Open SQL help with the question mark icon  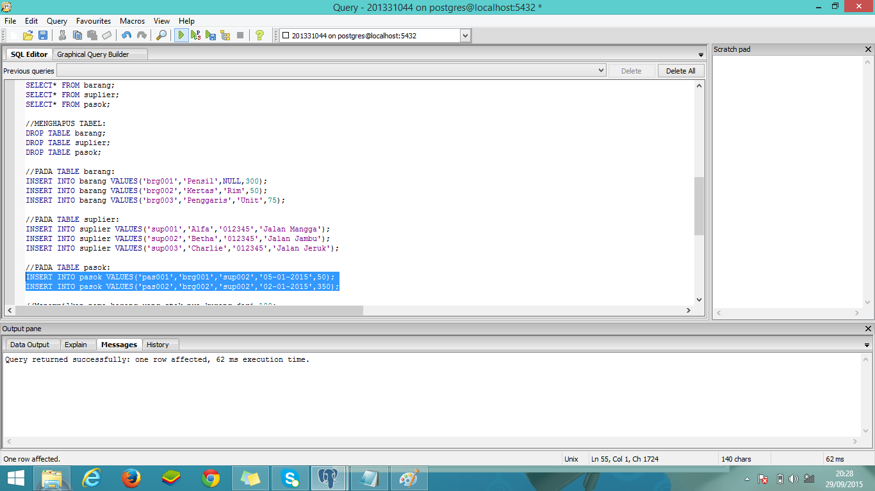[x=259, y=35]
